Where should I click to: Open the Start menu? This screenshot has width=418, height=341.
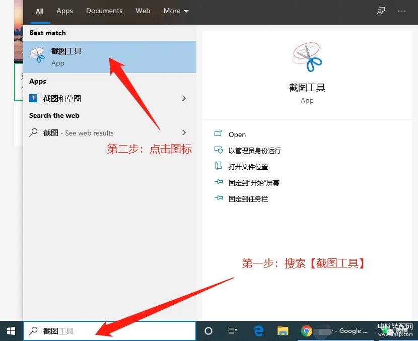point(10,331)
